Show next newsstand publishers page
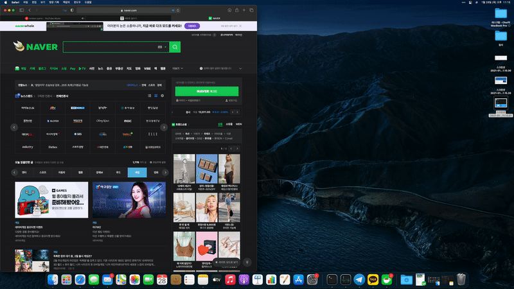 click(164, 127)
